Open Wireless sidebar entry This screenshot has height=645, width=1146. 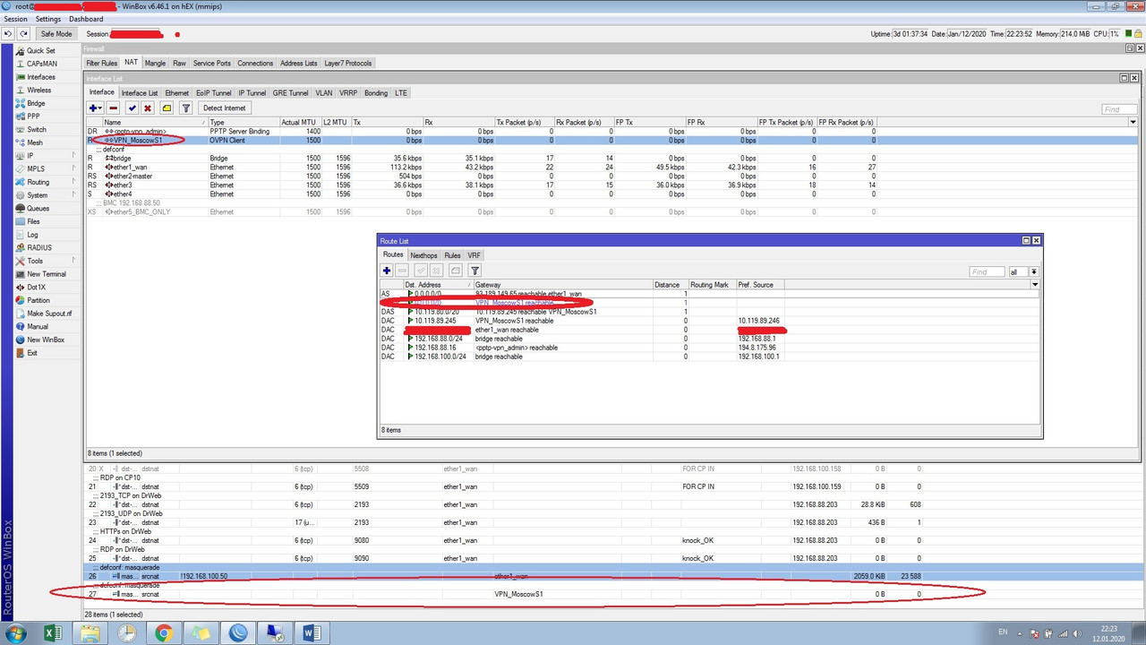click(x=38, y=90)
